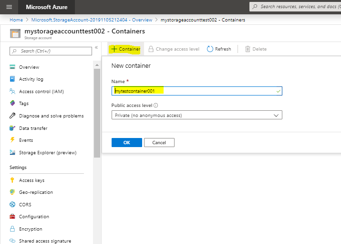Image resolution: width=341 pixels, height=244 pixels.
Task: Select the Access keys key icon
Action: point(12,180)
